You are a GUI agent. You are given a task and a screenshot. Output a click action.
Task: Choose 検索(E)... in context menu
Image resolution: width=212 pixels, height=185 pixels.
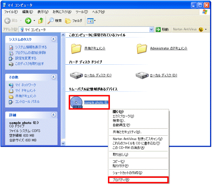138,121
